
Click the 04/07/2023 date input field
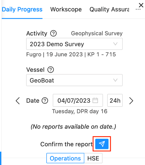tap(78, 100)
